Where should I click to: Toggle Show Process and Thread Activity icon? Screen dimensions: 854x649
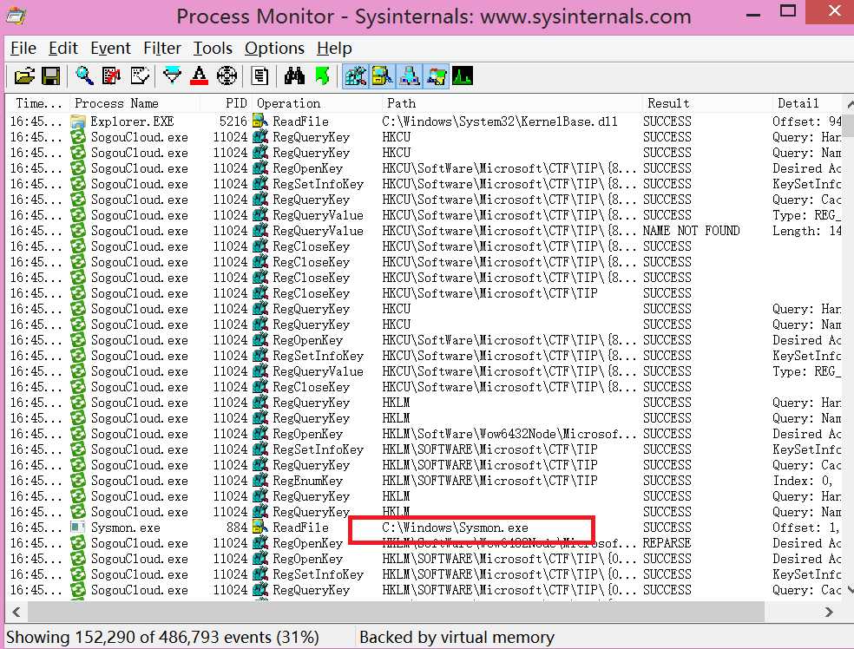(x=437, y=76)
